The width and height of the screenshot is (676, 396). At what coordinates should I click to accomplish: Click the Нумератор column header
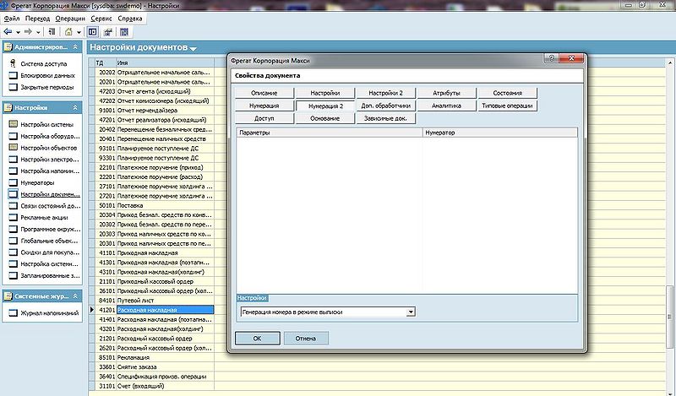pyautogui.click(x=500, y=133)
